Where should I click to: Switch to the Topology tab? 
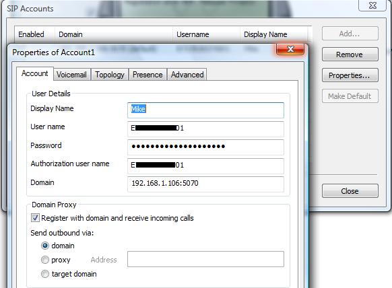[x=110, y=75]
